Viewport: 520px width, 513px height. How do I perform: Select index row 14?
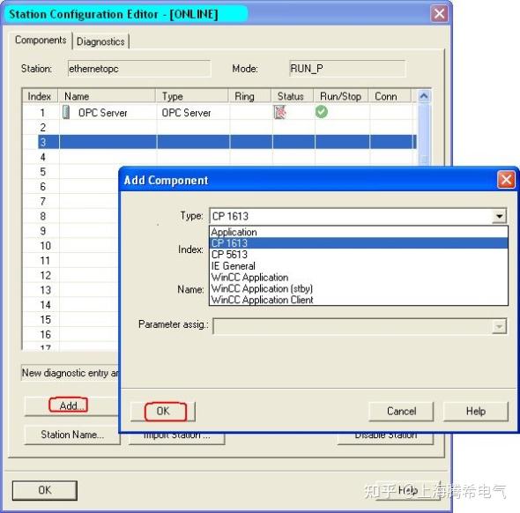71,305
